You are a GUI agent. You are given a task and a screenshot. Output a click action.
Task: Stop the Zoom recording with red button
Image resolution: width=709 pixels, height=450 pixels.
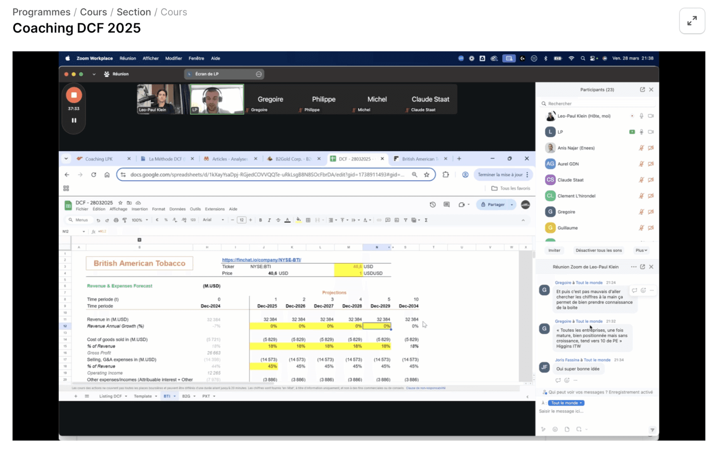point(74,95)
